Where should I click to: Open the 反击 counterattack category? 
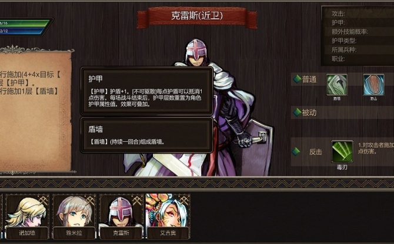tap(316, 152)
